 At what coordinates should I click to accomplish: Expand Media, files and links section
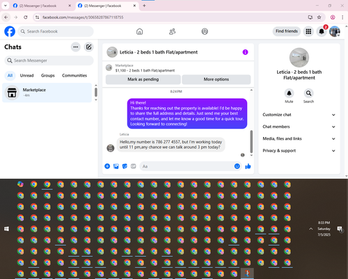[299, 138]
